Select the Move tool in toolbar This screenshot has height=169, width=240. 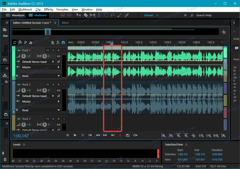79,15
